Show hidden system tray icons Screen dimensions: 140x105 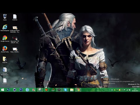pyautogui.click(x=110, y=90)
